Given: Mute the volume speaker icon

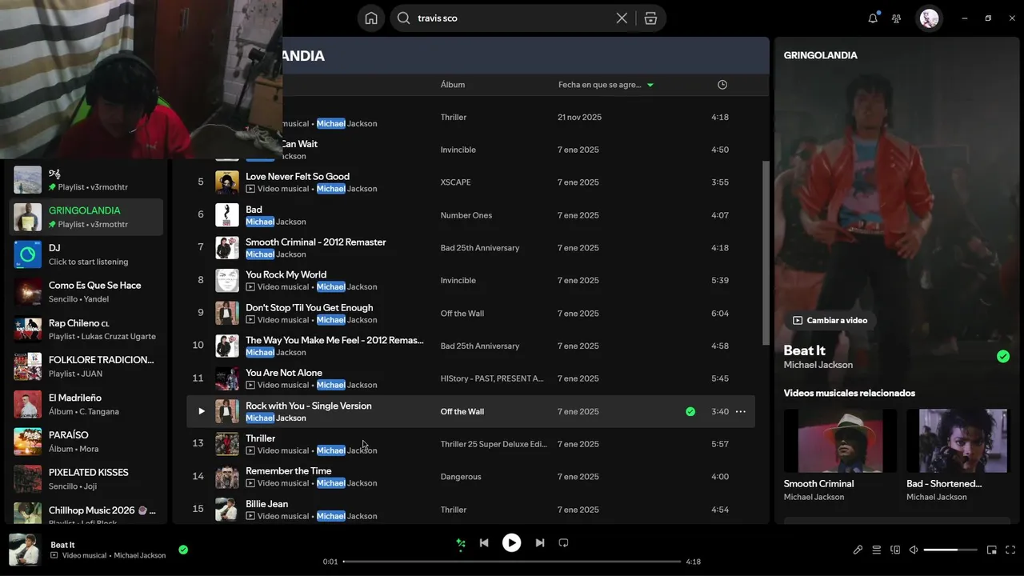Looking at the screenshot, I should coord(914,550).
